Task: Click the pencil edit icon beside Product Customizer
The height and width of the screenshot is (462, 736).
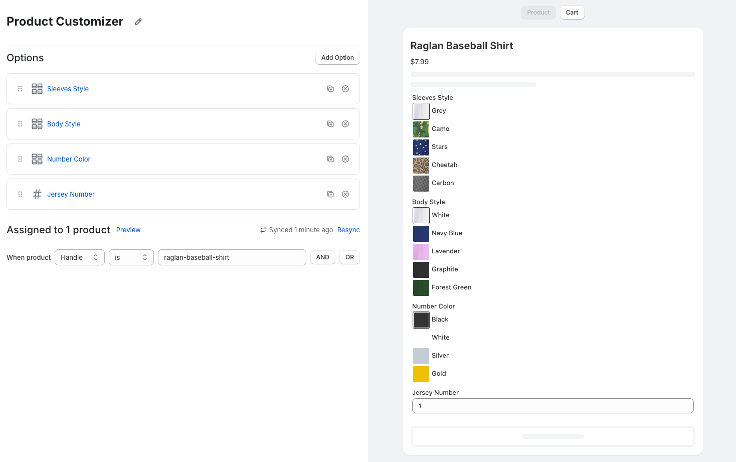Action: pos(138,22)
